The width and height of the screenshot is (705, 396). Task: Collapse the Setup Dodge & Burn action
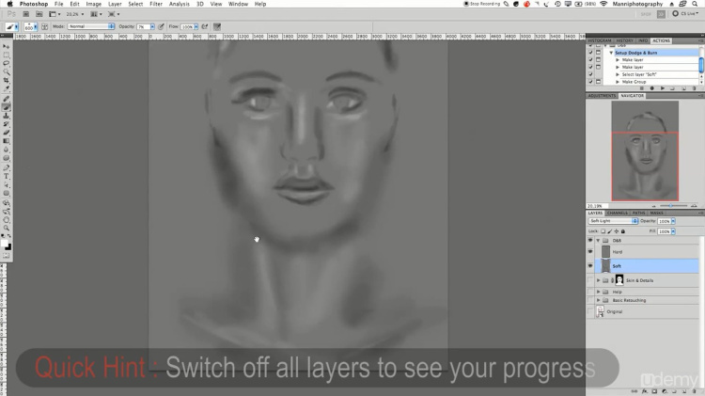coord(612,53)
